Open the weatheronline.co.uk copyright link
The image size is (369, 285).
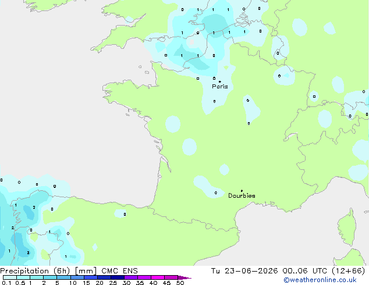(320, 280)
